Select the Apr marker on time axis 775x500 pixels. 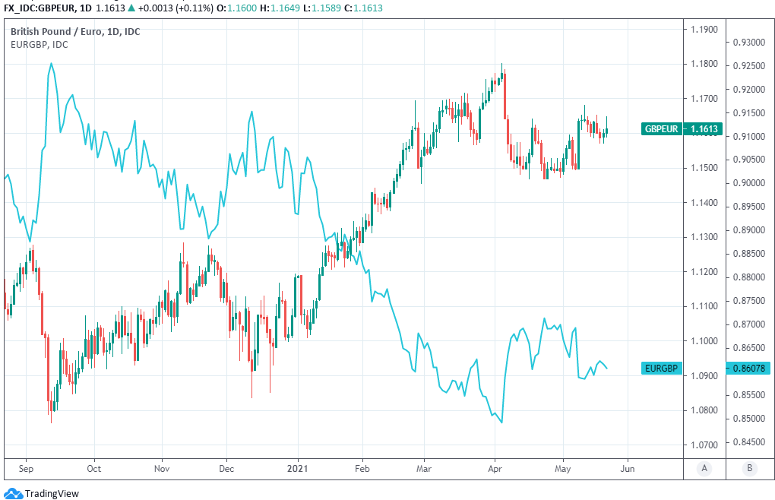(495, 469)
